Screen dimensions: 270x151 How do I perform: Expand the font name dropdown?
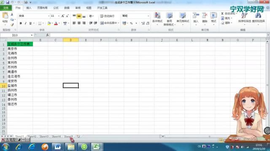[x=49, y=16]
